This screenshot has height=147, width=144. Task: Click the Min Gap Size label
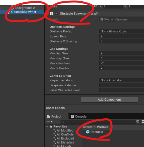click(59, 53)
